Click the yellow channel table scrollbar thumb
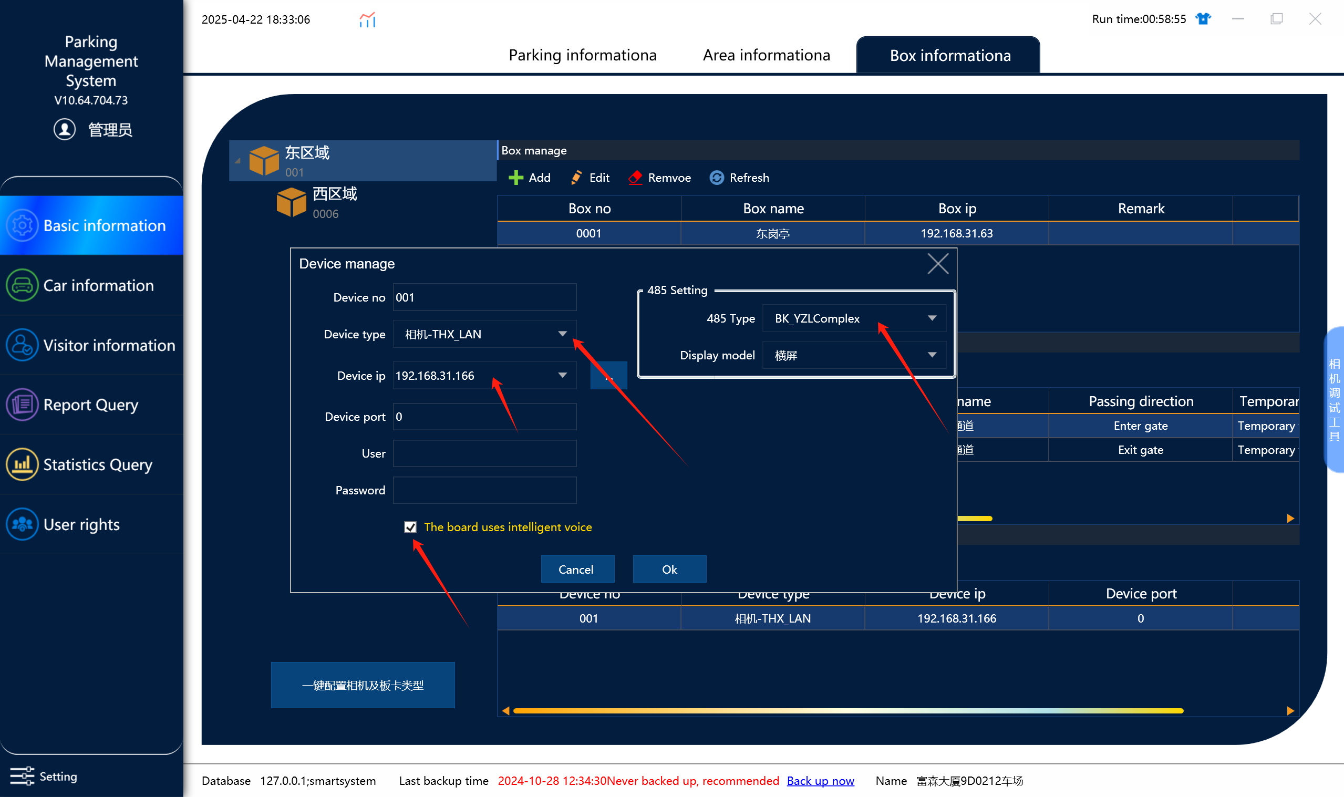The image size is (1344, 797). pyautogui.click(x=975, y=519)
